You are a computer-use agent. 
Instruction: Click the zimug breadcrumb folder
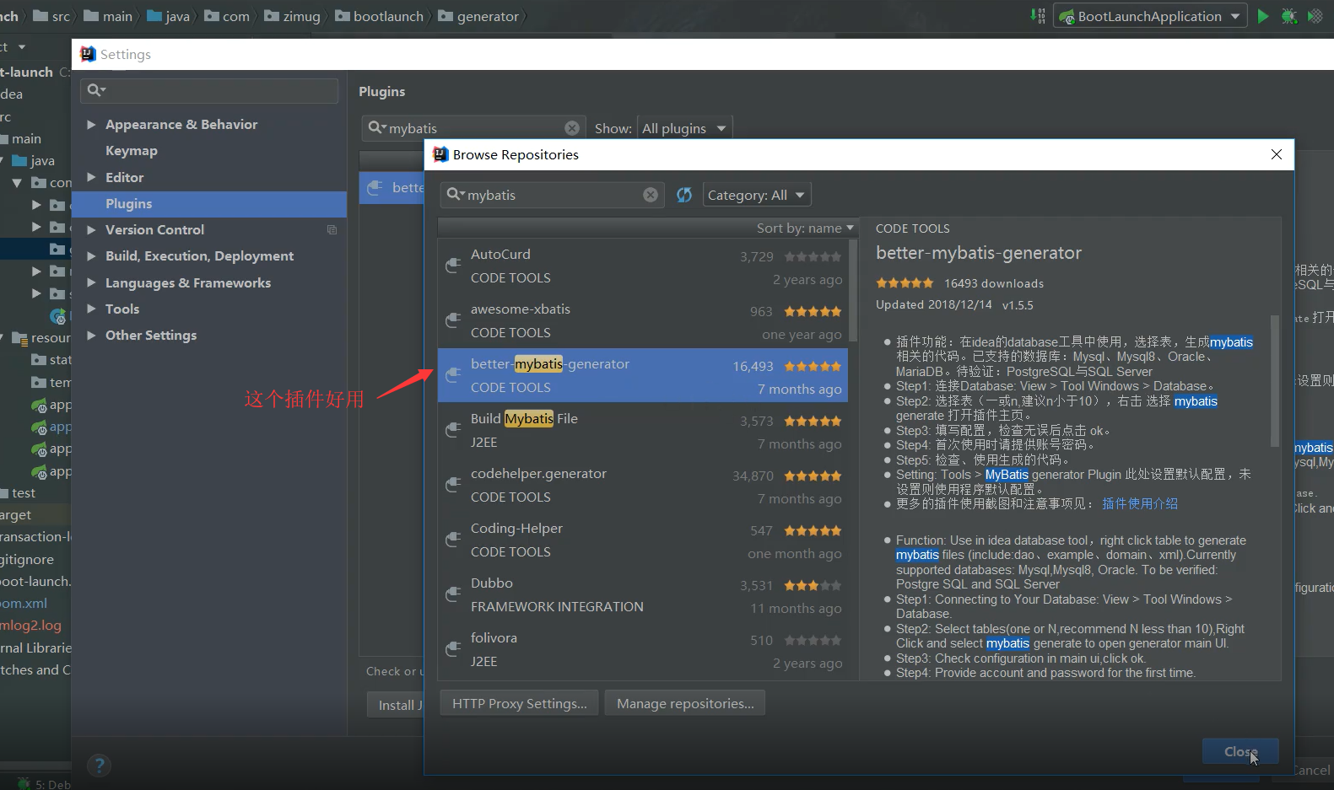[292, 16]
